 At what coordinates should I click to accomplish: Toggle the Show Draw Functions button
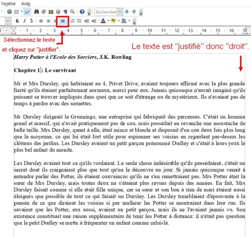click(27, 12)
